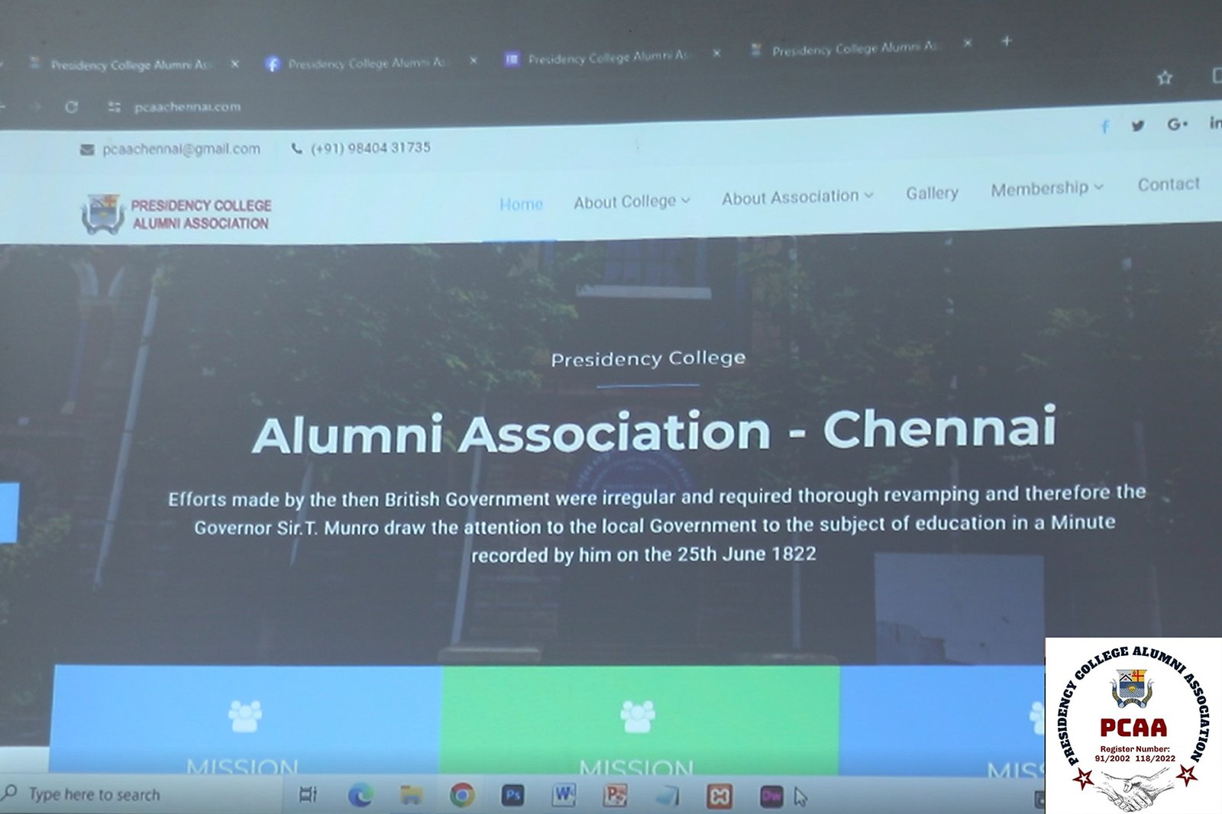The image size is (1222, 814).
Task: Click the pcaachennai@gmail.com email link
Action: pos(181,149)
